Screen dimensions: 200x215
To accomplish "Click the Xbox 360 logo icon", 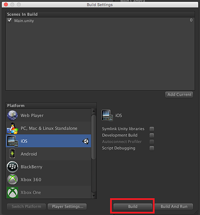I will coord(13,180).
